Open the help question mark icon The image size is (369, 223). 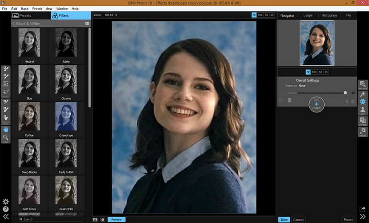pyautogui.click(x=5, y=209)
